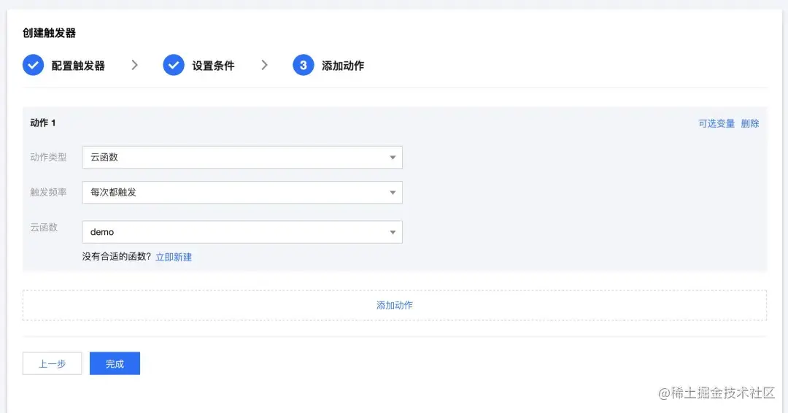Open the 触发频率 dropdown showing 每次都触发
Viewport: 788px width, 413px height.
(242, 193)
